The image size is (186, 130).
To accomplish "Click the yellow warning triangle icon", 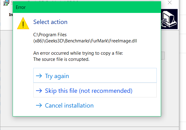I will click(23, 23).
